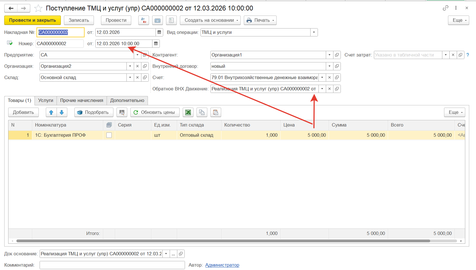The height and width of the screenshot is (270, 476).
Task: Open barcode scanner search icon
Action: (122, 112)
